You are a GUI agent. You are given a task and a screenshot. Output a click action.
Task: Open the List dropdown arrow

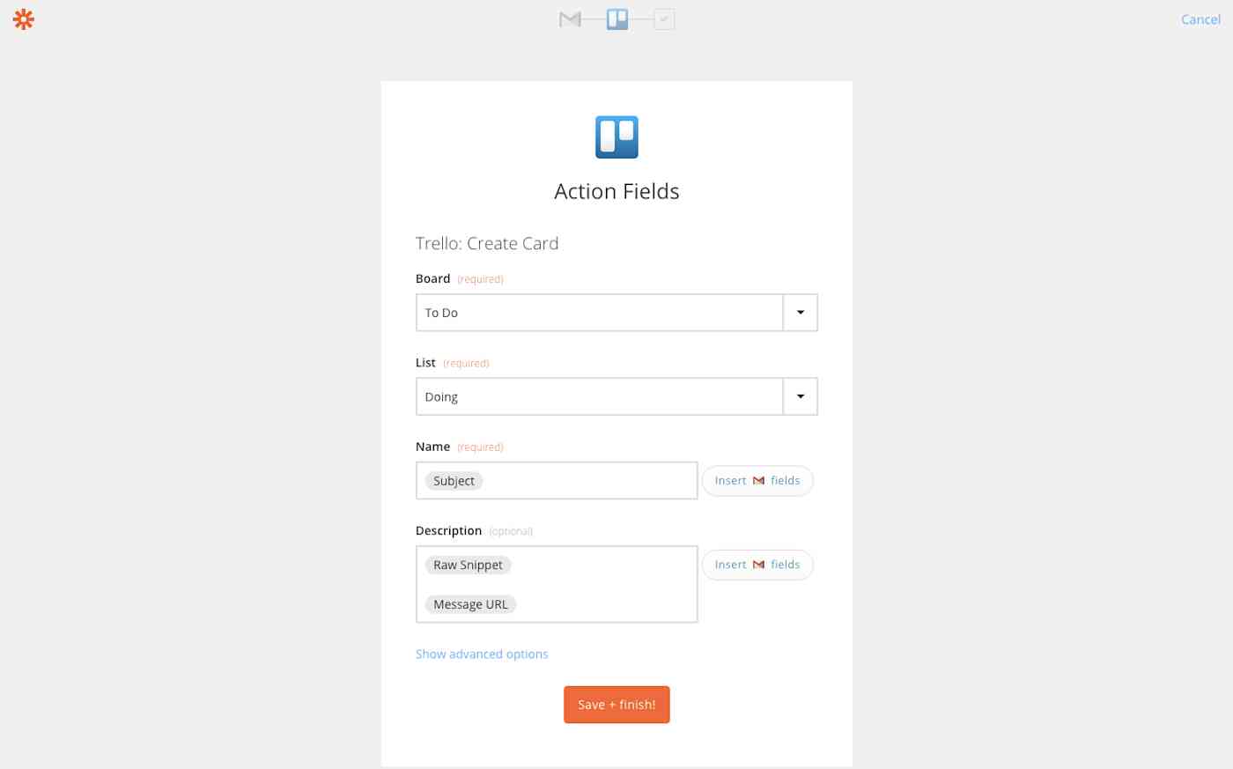(x=800, y=396)
